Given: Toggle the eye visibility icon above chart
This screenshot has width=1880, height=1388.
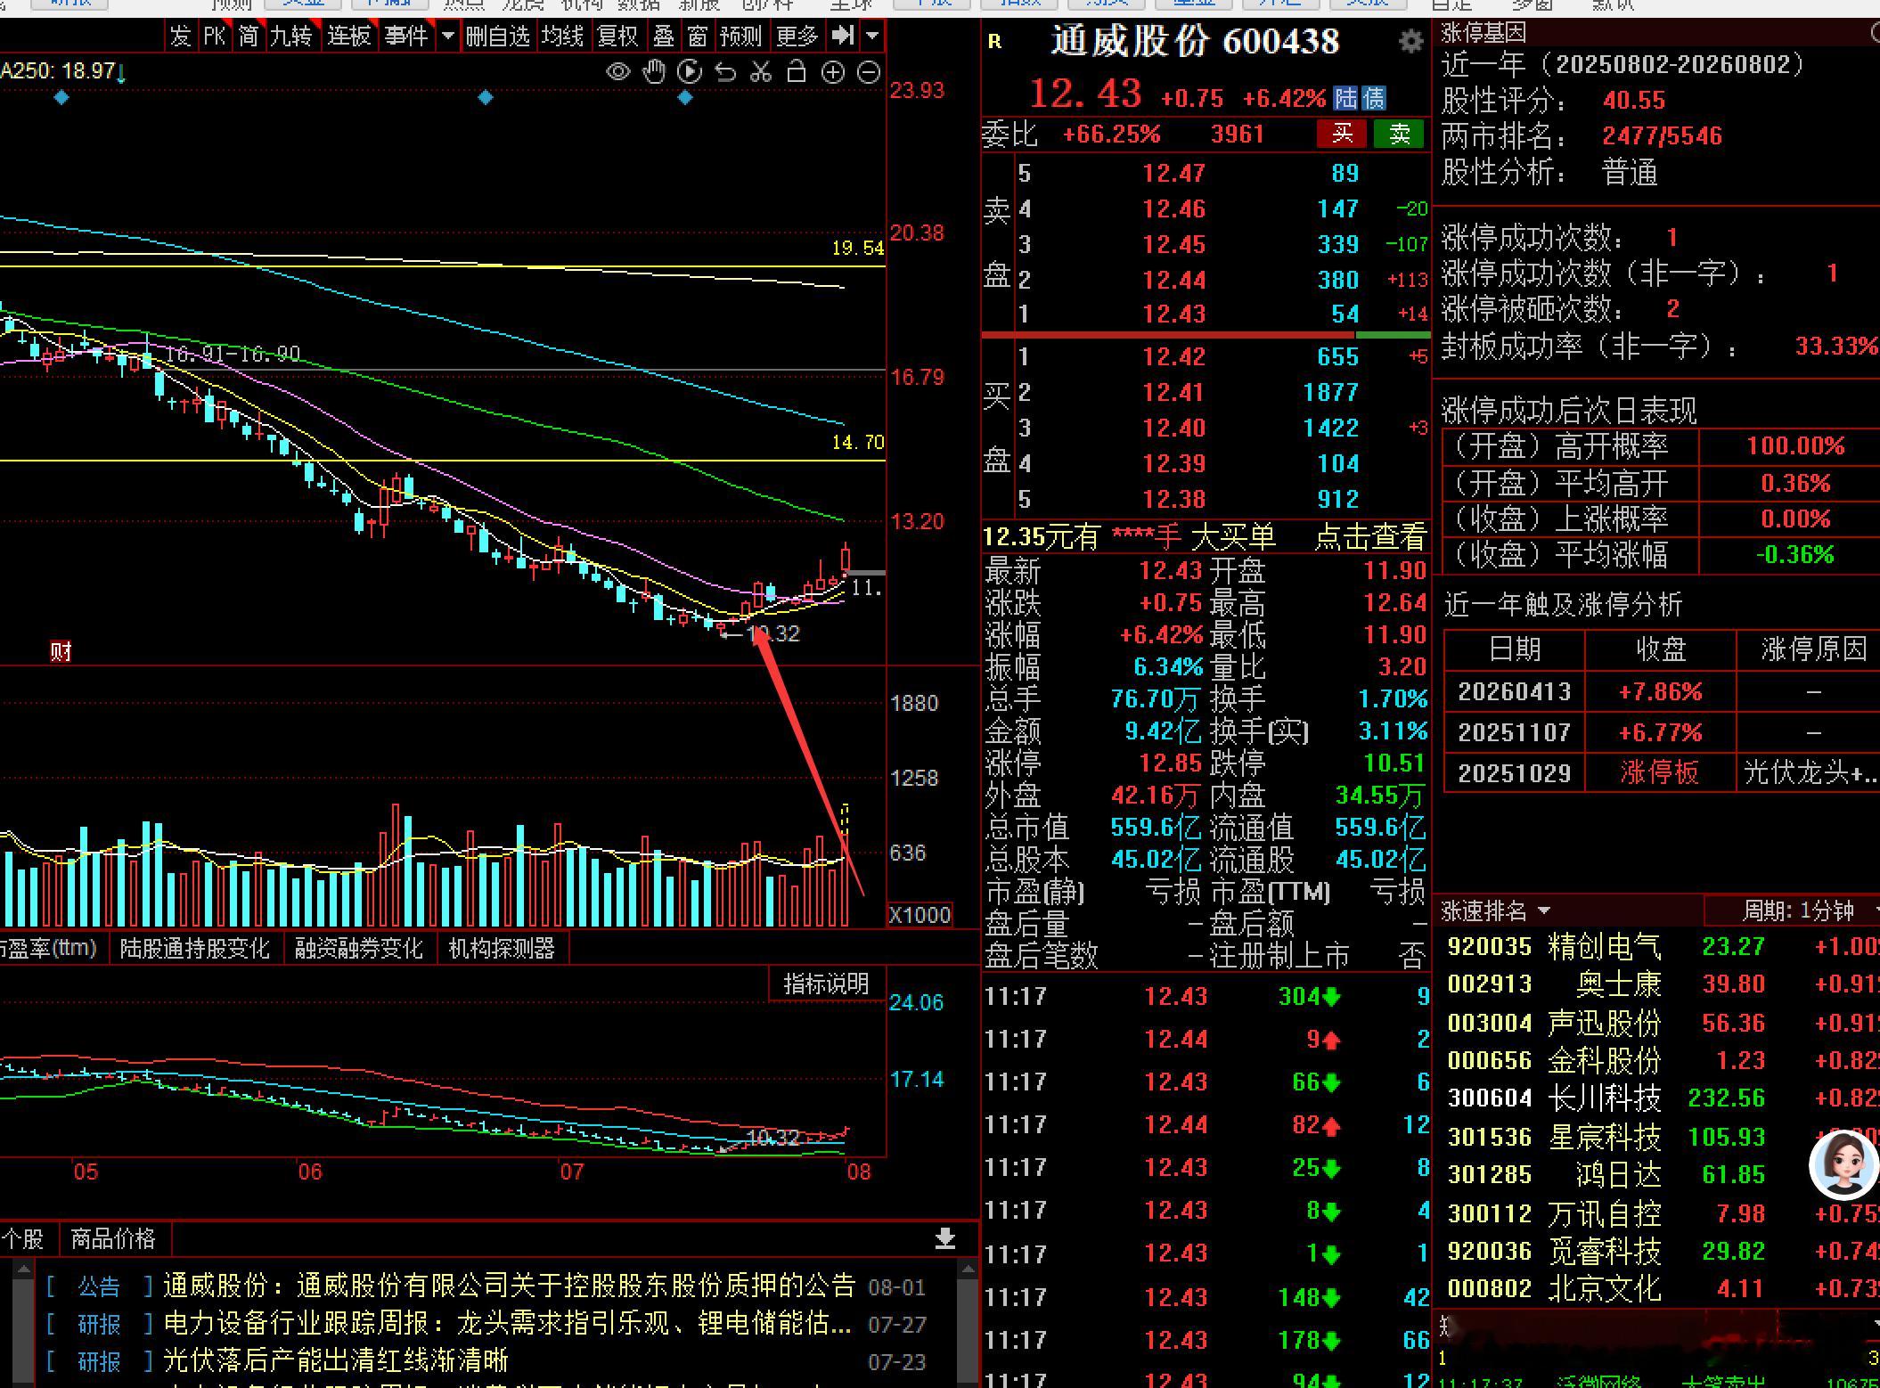Looking at the screenshot, I should 617,72.
